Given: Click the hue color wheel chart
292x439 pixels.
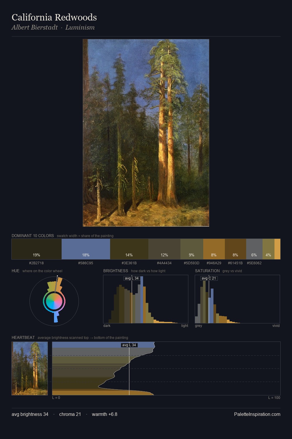Looking at the screenshot, I should [54, 301].
